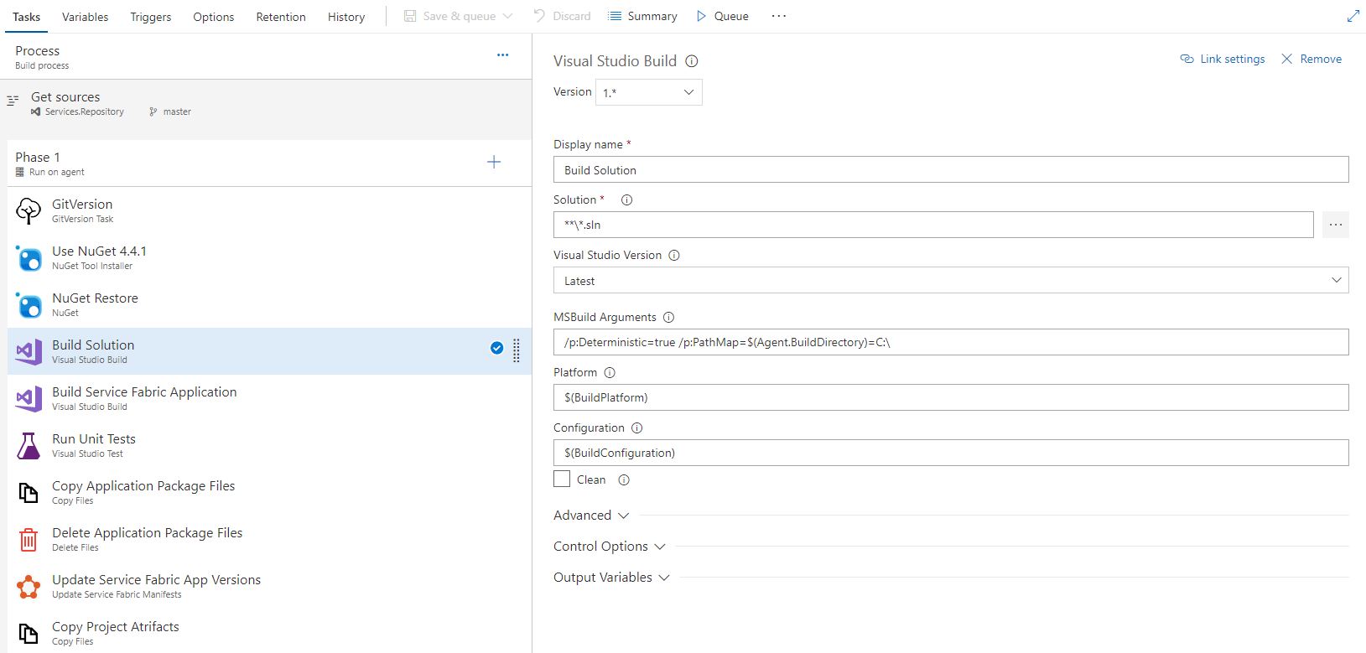Open the Version 1.* dropdown
Viewport: 1366px width, 653px height.
pyautogui.click(x=649, y=92)
